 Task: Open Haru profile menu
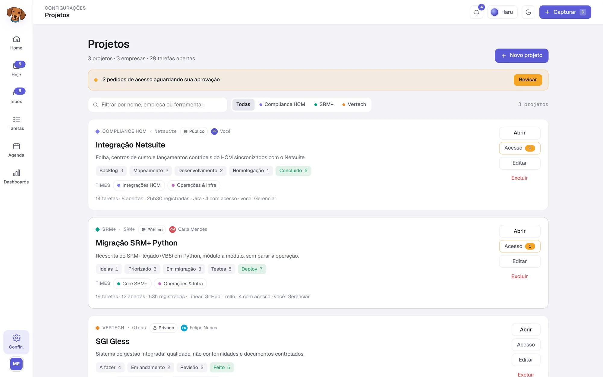click(502, 12)
